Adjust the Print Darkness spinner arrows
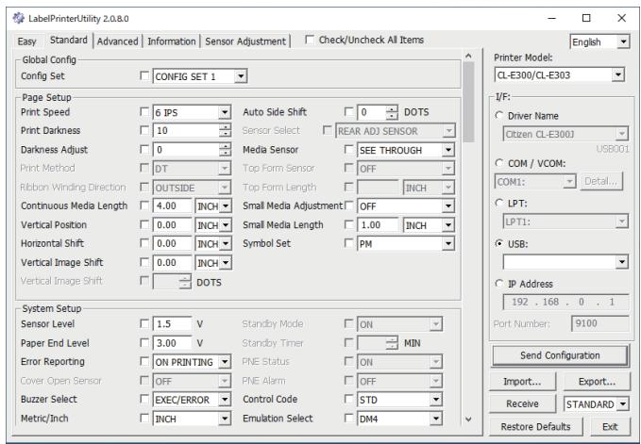 [225, 131]
